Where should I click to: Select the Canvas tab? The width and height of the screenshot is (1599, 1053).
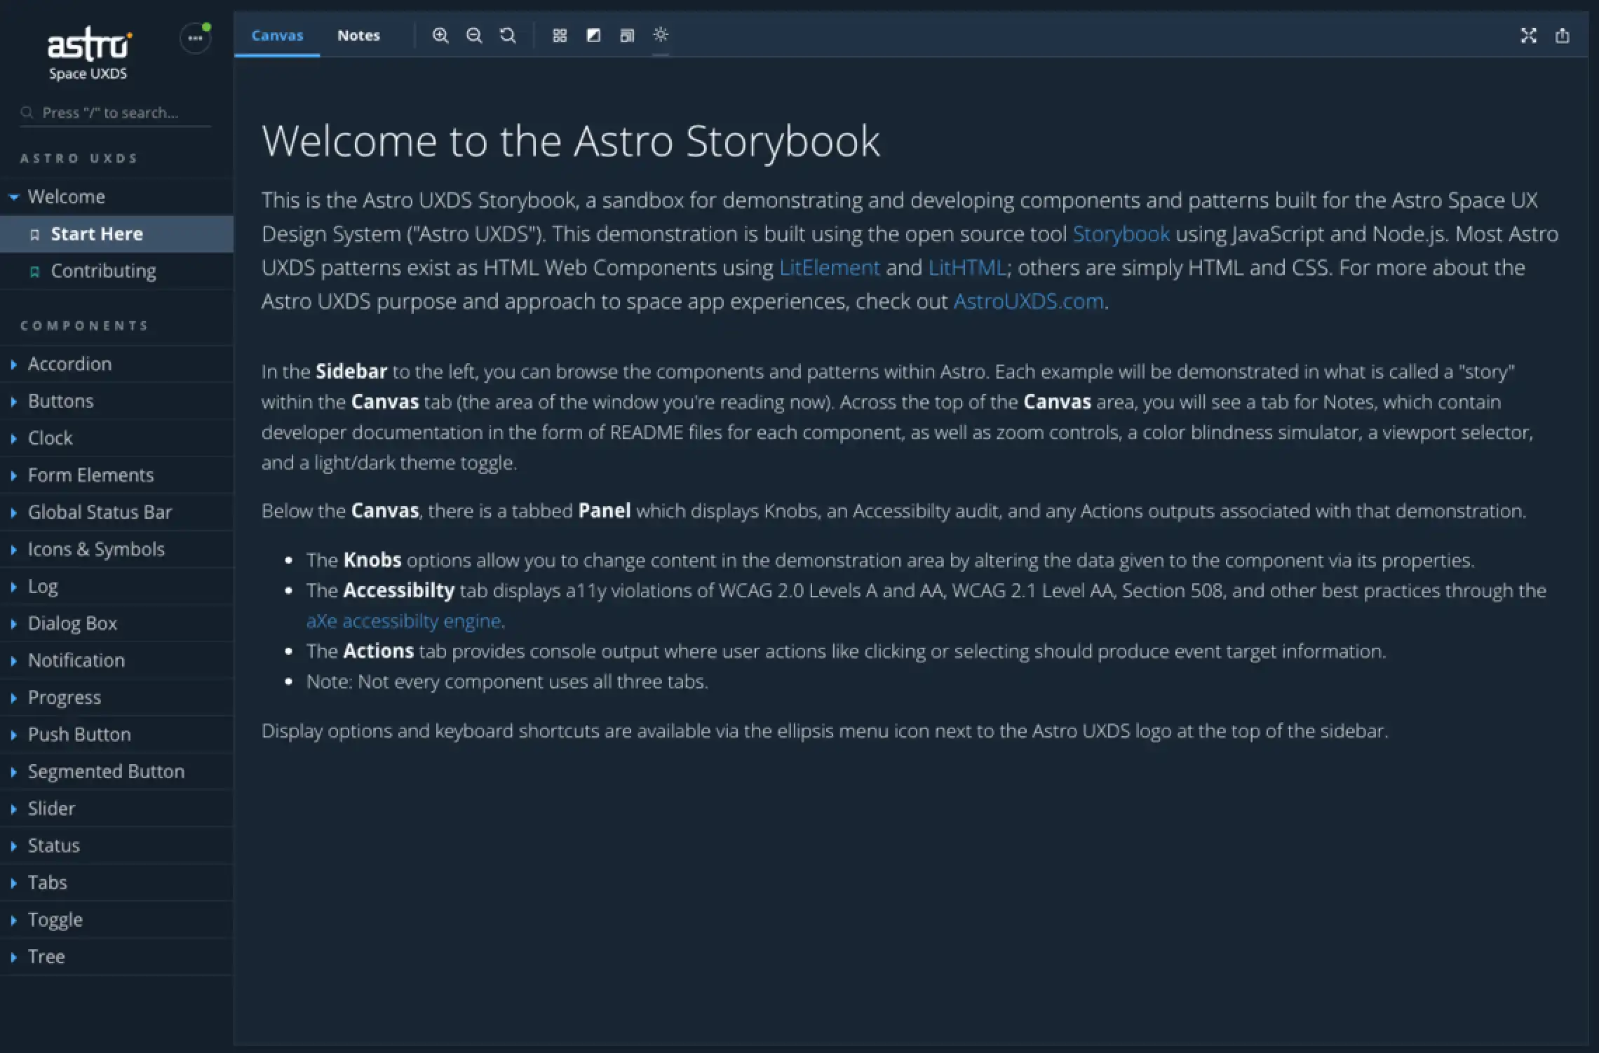click(x=276, y=35)
